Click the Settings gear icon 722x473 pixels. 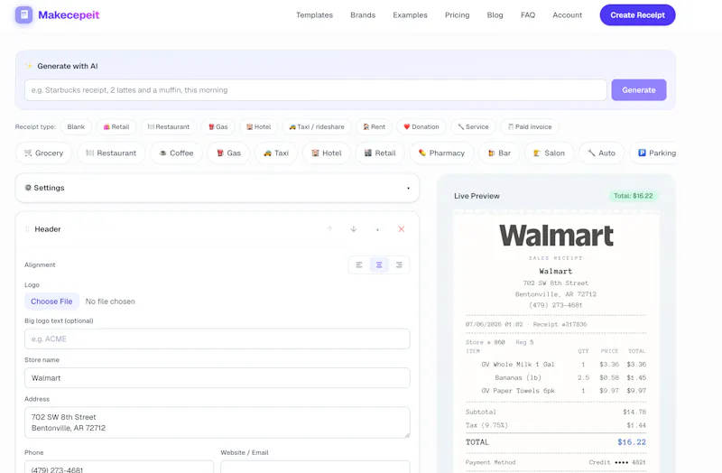tap(28, 188)
